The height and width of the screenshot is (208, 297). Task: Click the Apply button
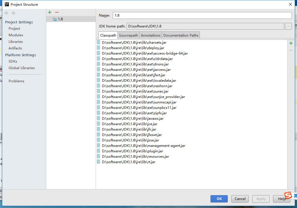tap(261, 199)
